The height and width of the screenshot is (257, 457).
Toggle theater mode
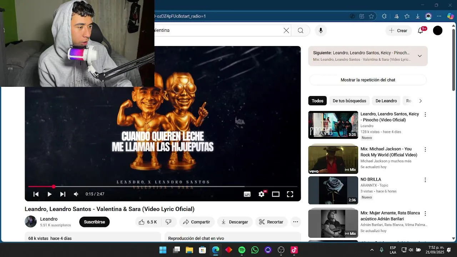[276, 194]
